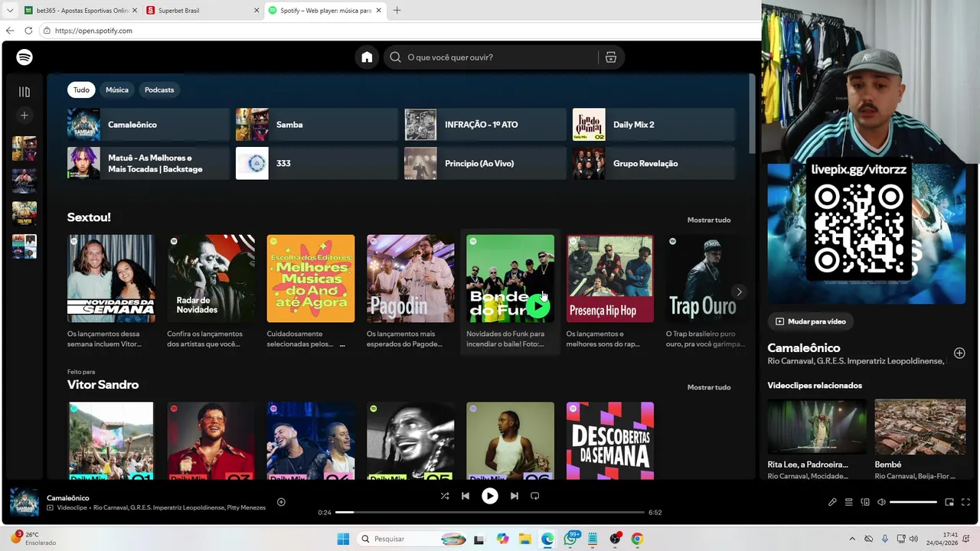980x551 pixels.
Task: Open File Explorer from the taskbar
Action: point(524,539)
